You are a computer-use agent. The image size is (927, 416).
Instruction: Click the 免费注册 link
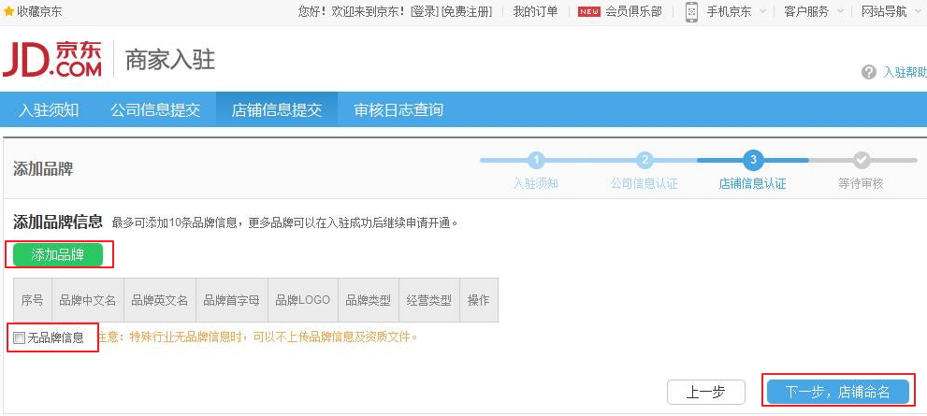click(467, 11)
